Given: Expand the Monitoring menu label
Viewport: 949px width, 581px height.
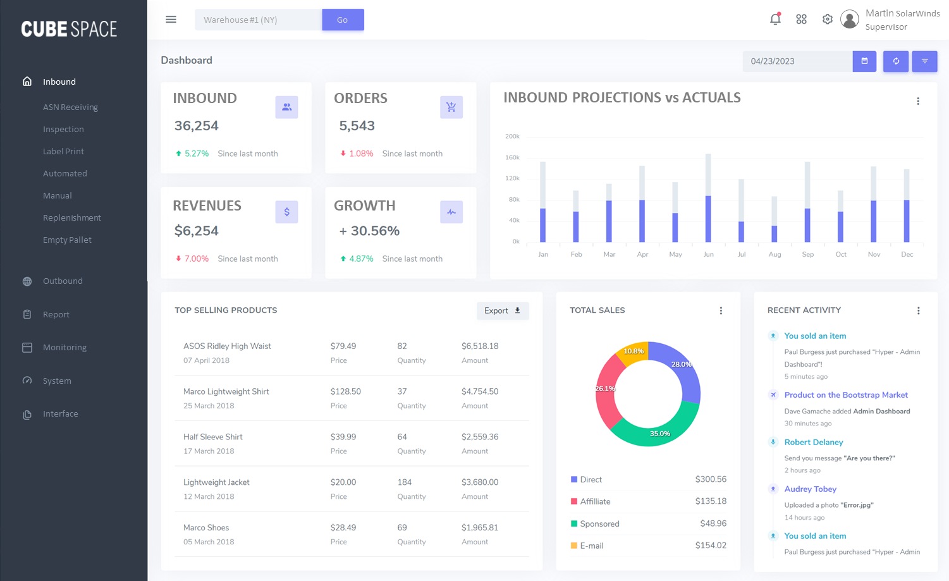Looking at the screenshot, I should 64,348.
